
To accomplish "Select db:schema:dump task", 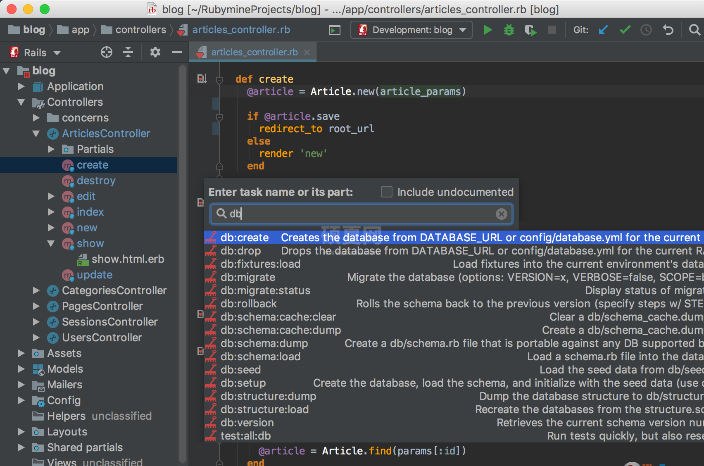I will tap(454, 343).
